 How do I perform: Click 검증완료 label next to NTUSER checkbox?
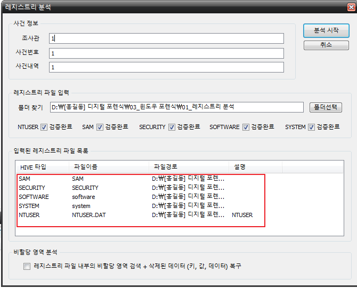(61, 127)
